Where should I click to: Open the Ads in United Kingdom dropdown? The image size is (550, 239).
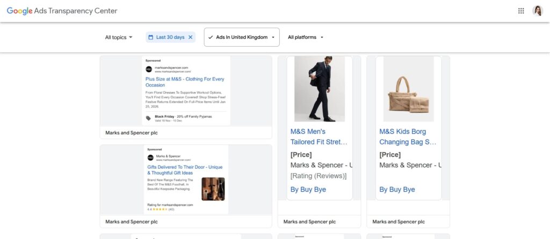pos(242,37)
